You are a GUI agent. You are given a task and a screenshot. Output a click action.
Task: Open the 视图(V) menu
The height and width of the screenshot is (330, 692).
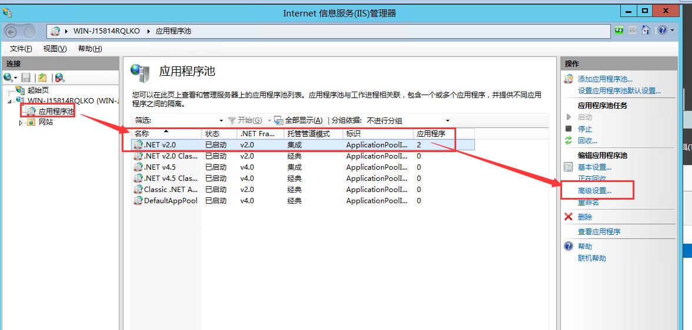click(x=55, y=49)
